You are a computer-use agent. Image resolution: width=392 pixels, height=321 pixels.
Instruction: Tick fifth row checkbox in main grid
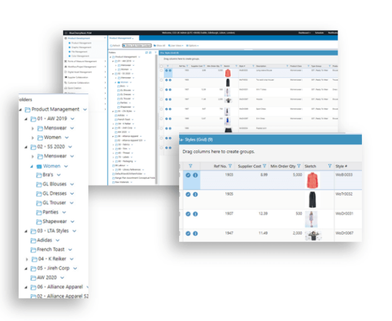coord(162,109)
